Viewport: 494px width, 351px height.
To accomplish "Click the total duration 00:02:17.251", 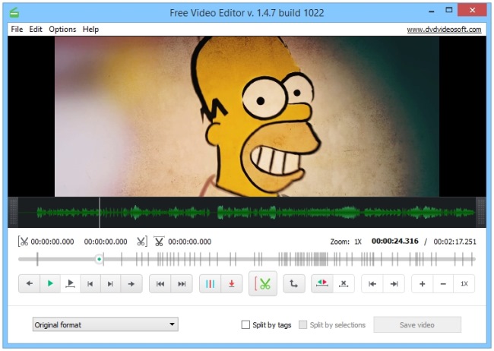I will [x=454, y=242].
